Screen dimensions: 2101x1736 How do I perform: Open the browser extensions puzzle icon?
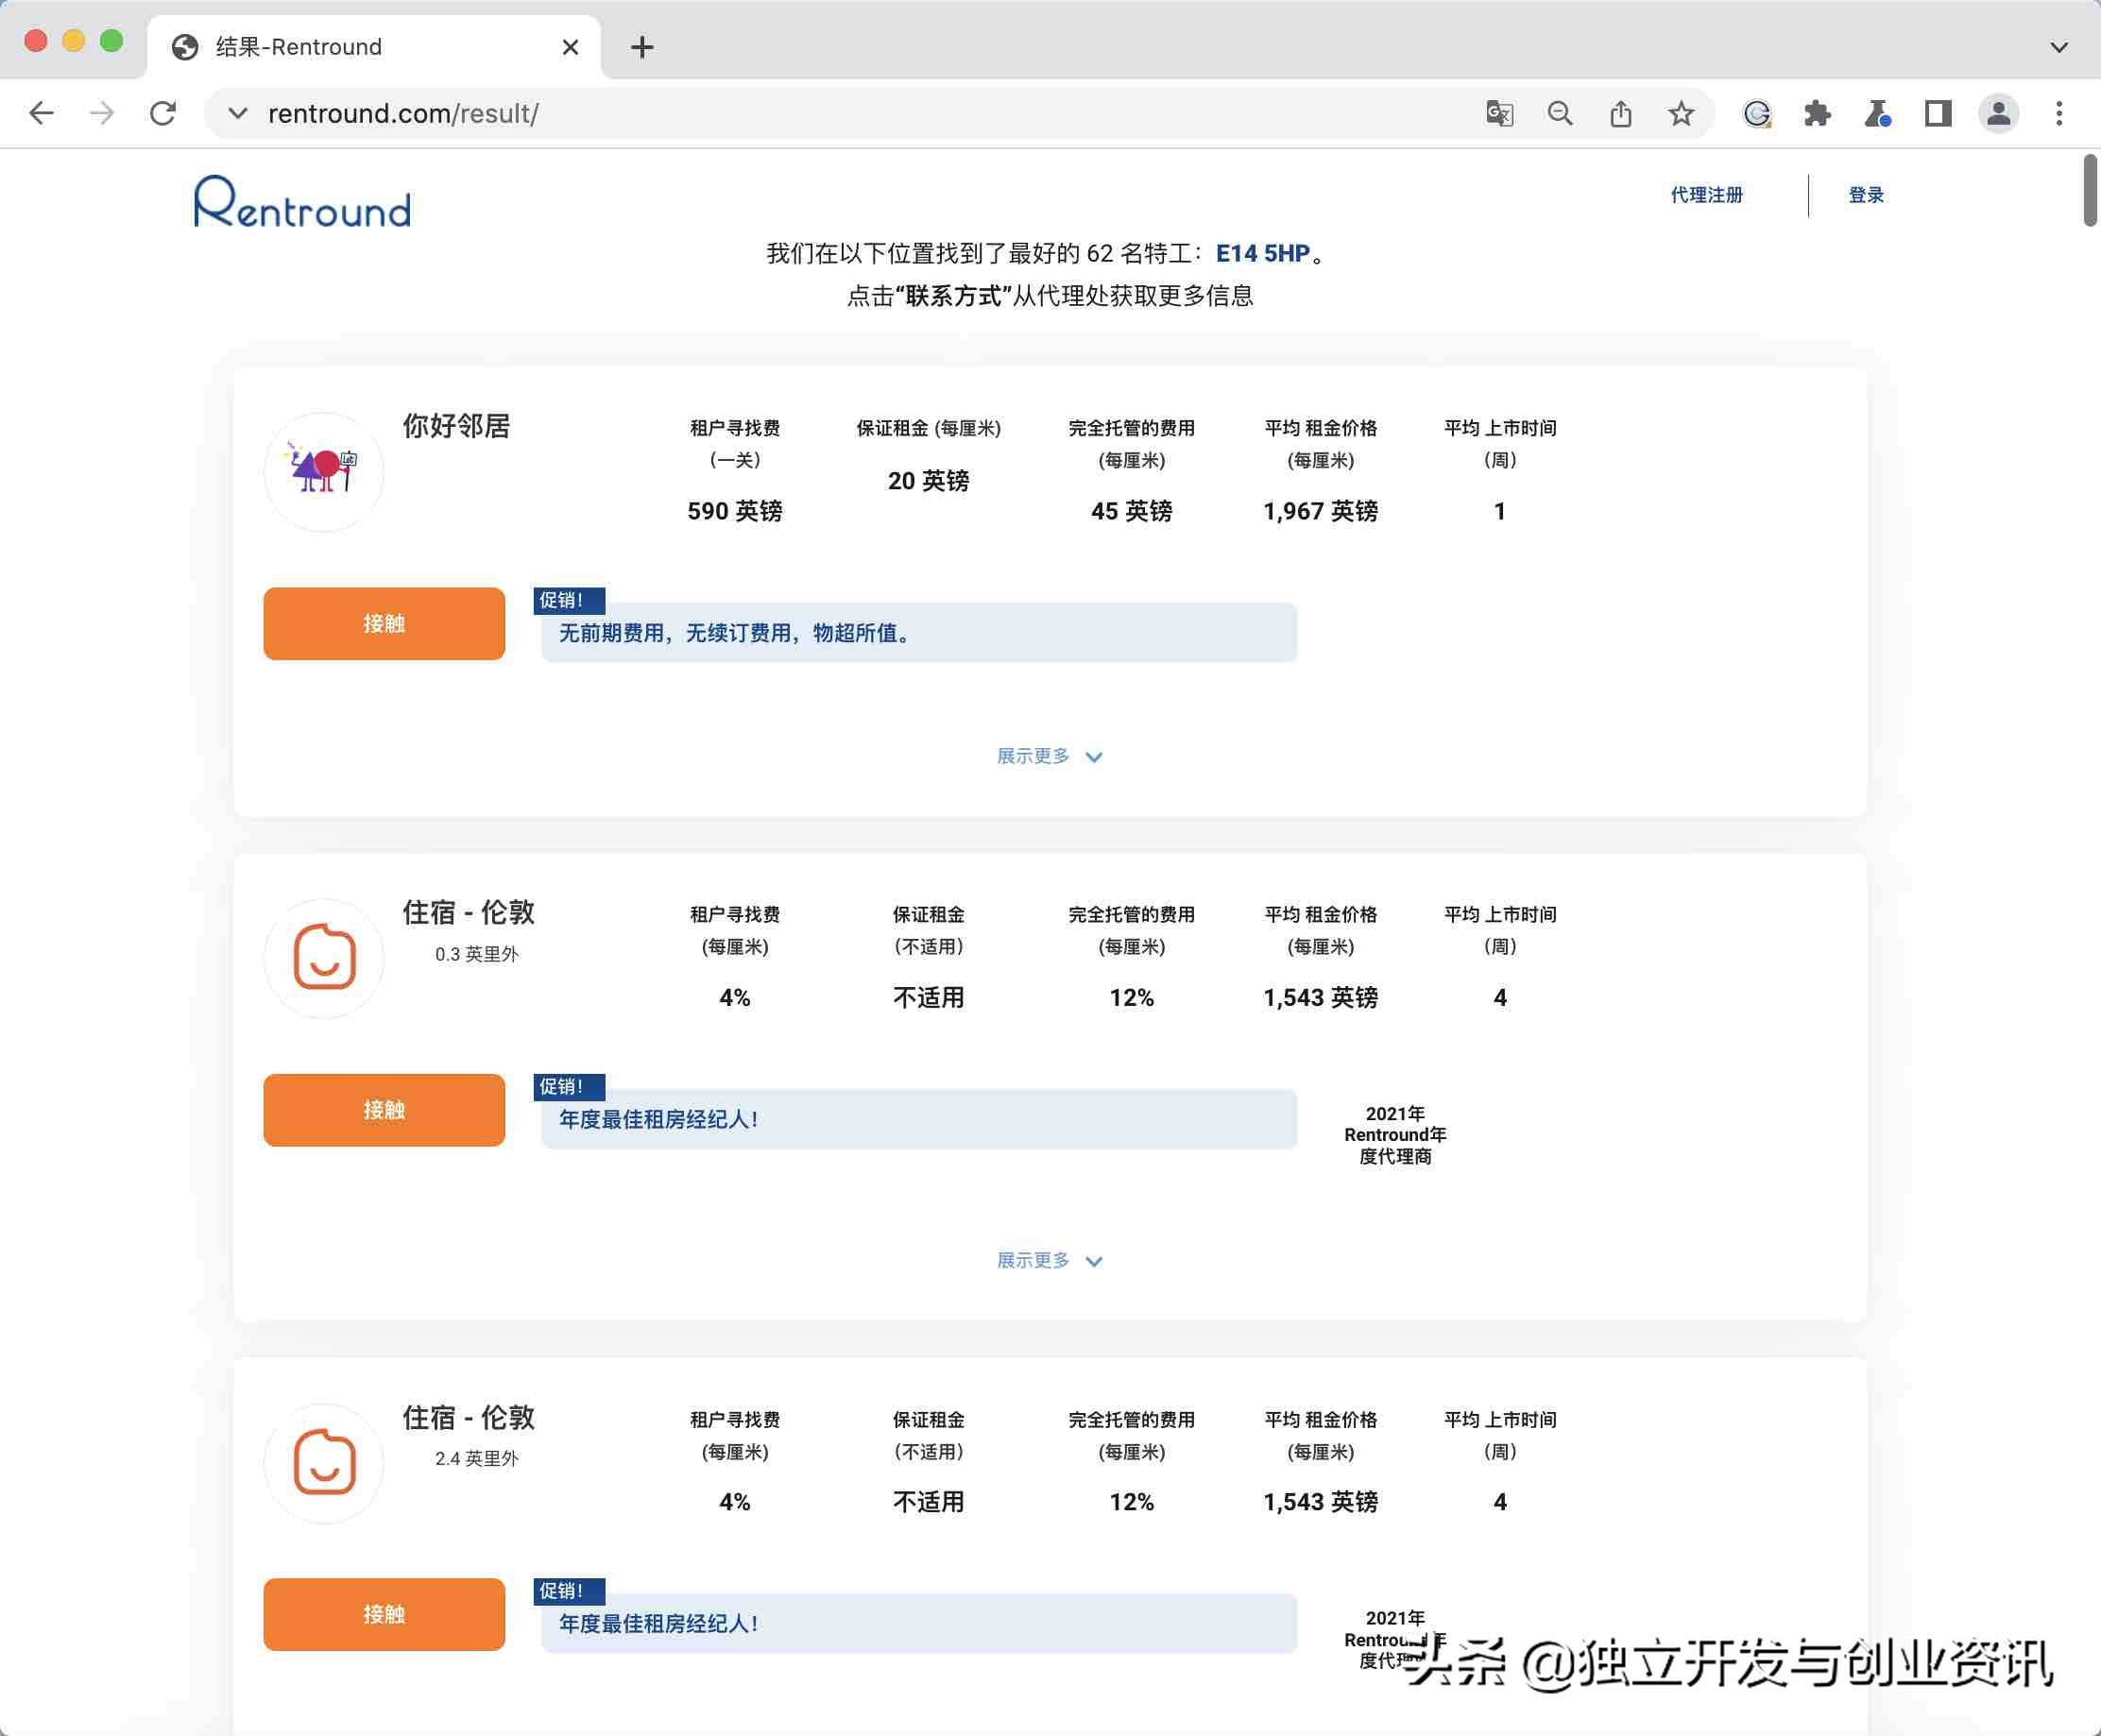(x=1818, y=113)
